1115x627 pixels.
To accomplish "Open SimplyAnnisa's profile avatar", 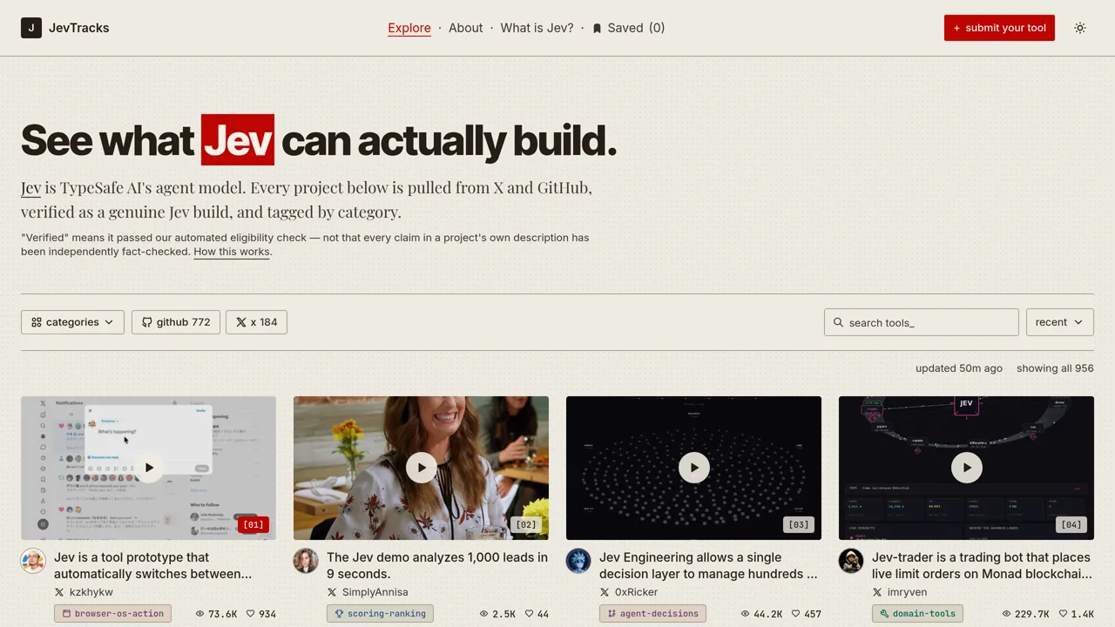I will pos(306,561).
